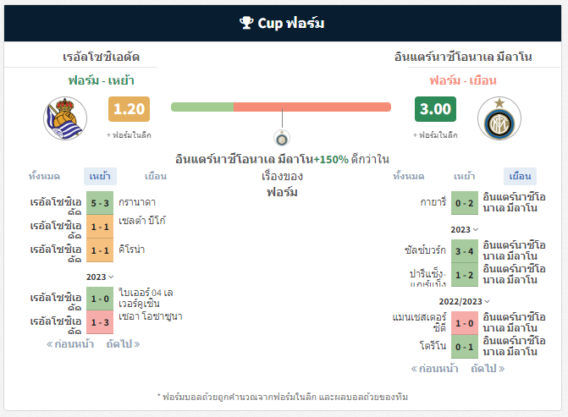Image resolution: width=568 pixels, height=417 pixels.
Task: Expand the 2023 season under Real Sociedad
Action: click(x=100, y=277)
